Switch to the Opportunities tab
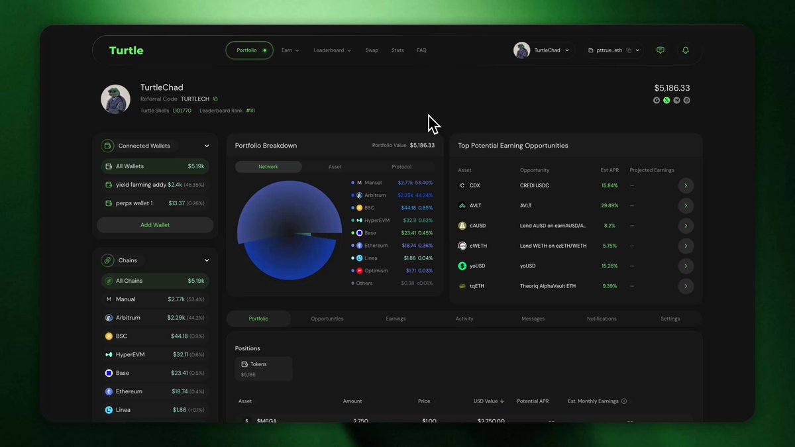 click(x=327, y=319)
